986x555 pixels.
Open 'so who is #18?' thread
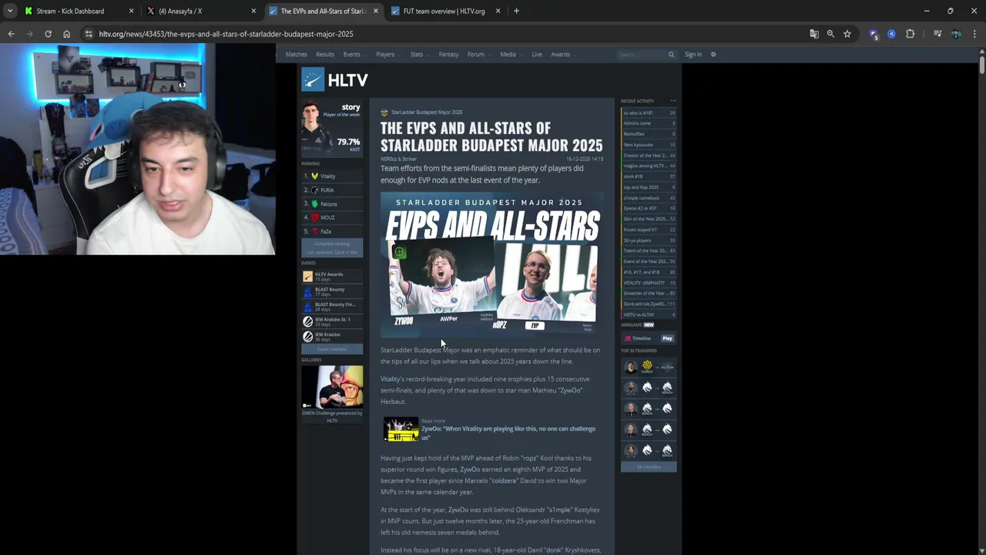[649, 113]
